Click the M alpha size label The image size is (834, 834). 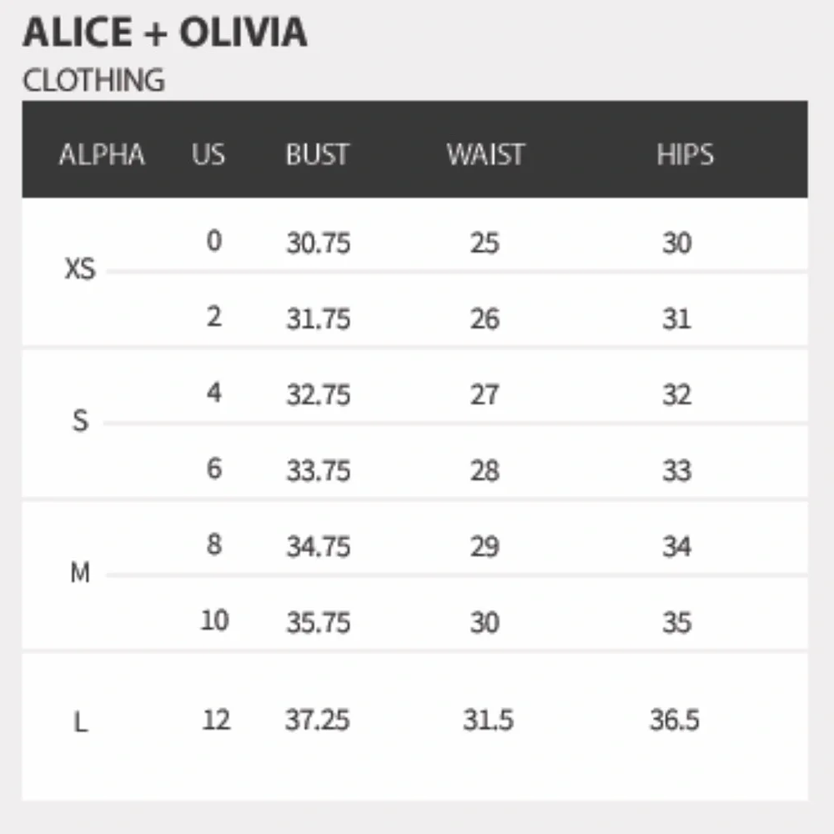click(x=80, y=574)
